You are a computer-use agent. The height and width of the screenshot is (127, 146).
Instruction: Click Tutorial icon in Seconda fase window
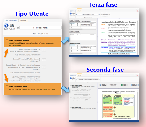point(74,78)
